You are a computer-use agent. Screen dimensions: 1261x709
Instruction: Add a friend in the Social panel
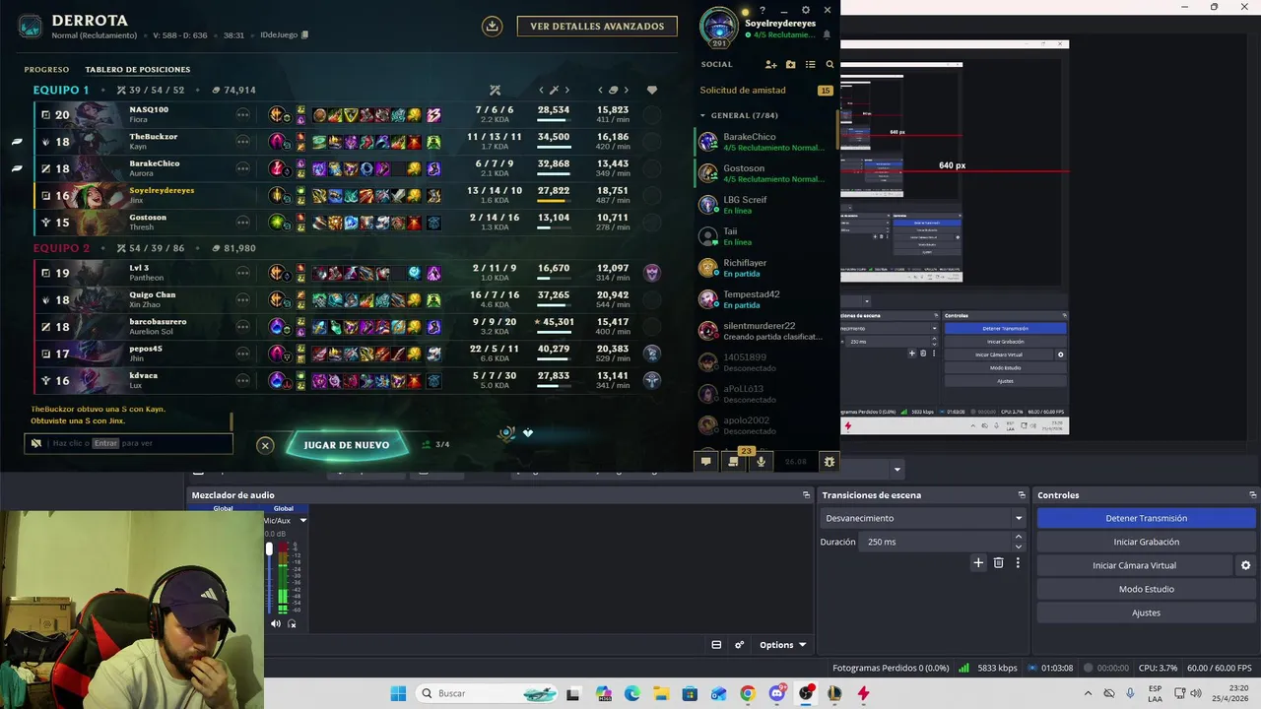pyautogui.click(x=770, y=64)
